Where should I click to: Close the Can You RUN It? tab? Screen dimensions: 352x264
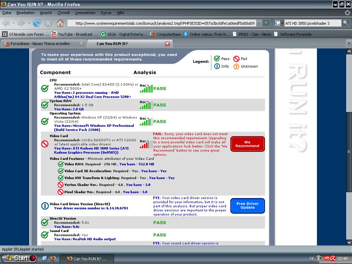coord(167,44)
